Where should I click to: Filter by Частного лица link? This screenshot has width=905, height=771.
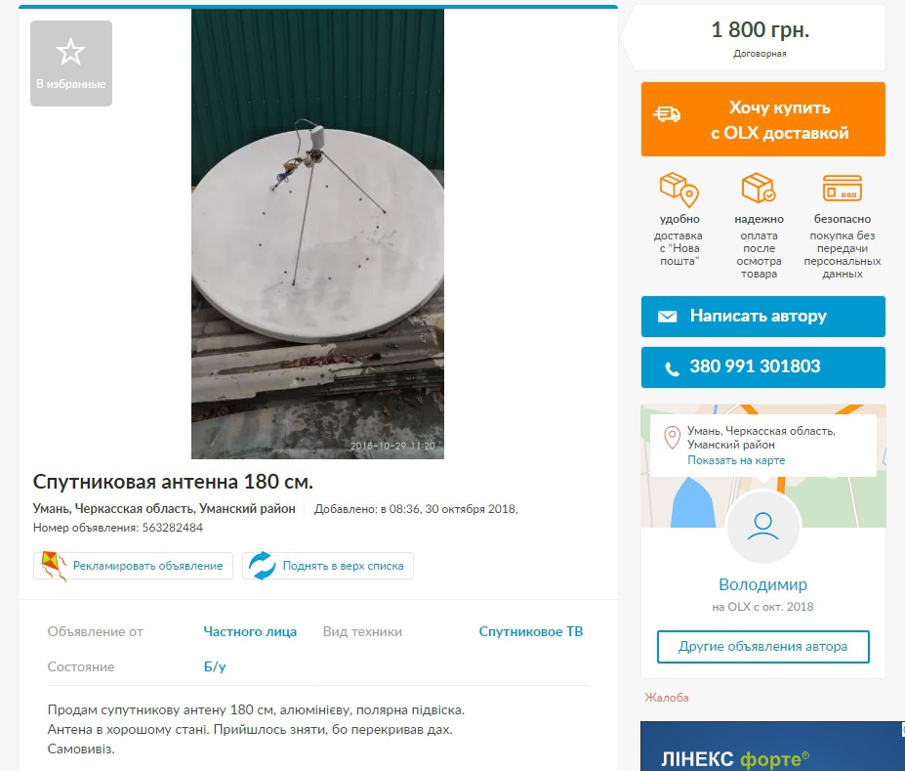point(250,632)
